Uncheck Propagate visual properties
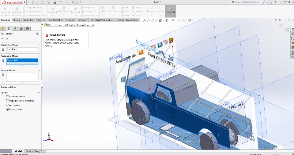 (7, 101)
